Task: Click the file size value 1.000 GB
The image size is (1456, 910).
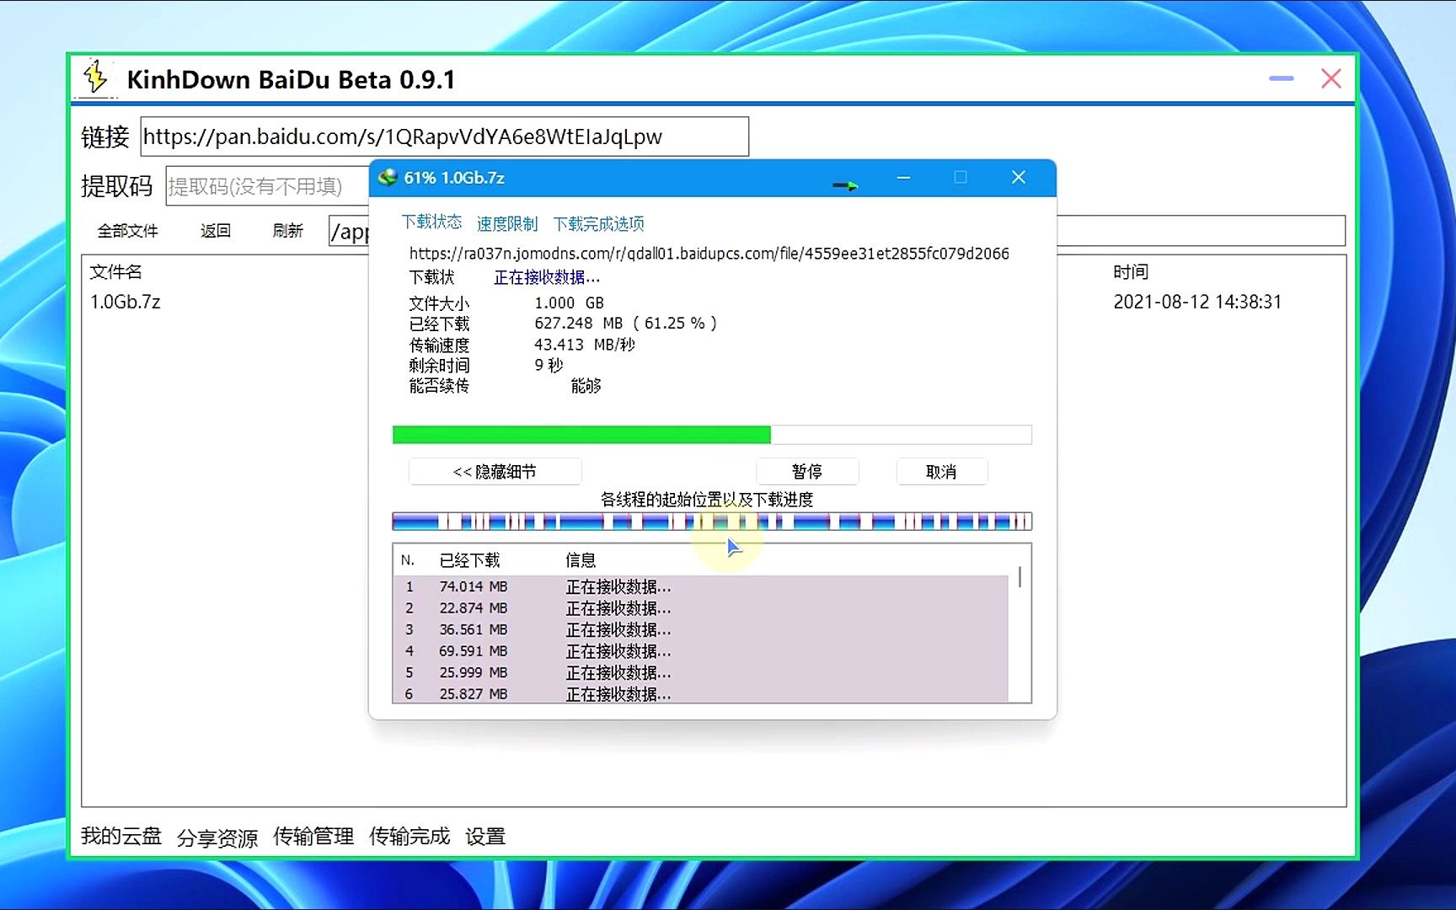Action: 569,302
